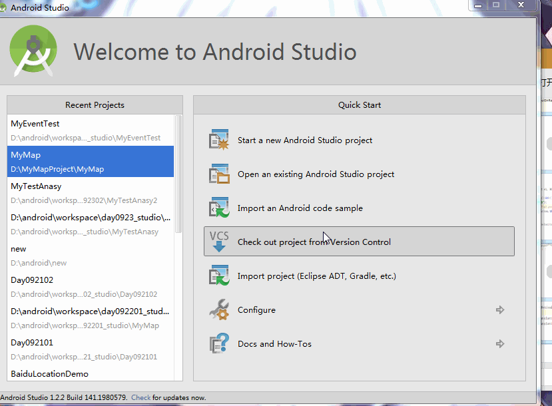
Task: Open the day0923_studio workspace project
Action: 91,224
